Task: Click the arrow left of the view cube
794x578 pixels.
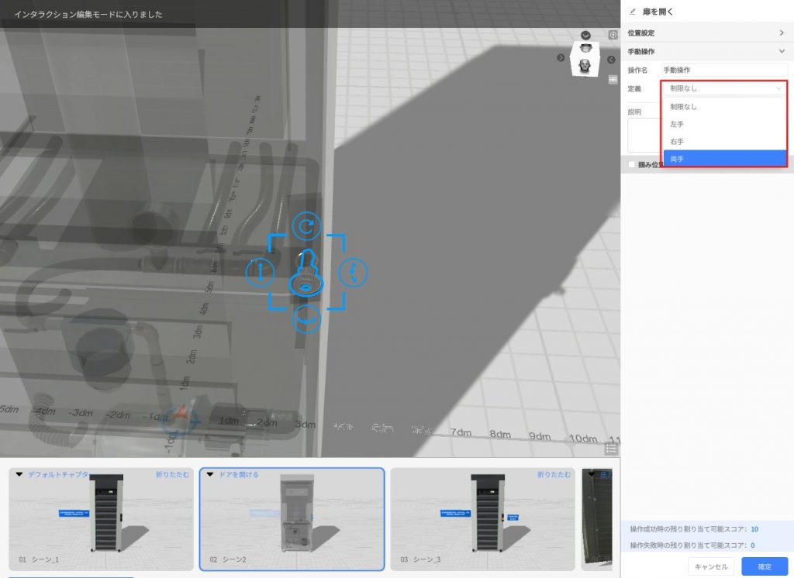Action: pos(561,58)
